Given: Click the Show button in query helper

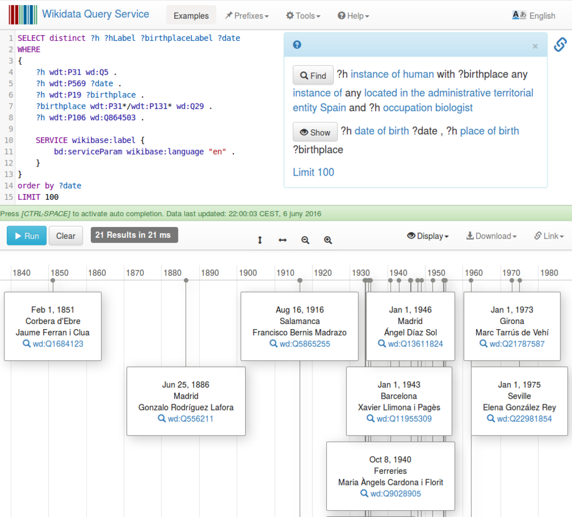Looking at the screenshot, I should click(315, 132).
